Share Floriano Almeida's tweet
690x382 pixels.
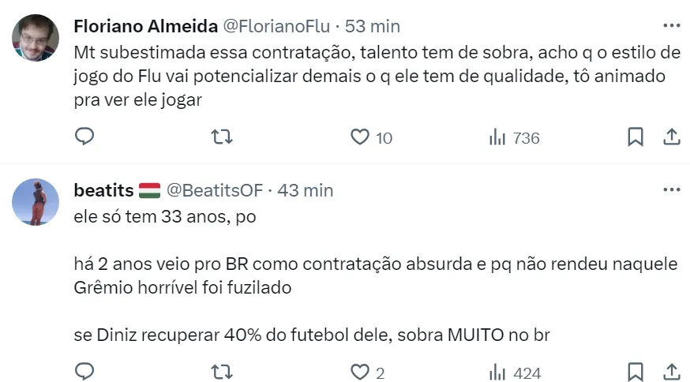[671, 137]
